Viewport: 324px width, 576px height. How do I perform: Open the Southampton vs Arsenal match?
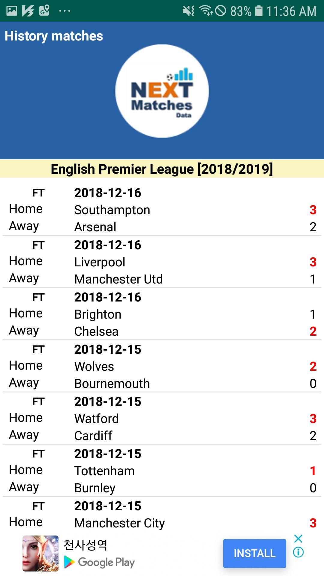coord(162,210)
